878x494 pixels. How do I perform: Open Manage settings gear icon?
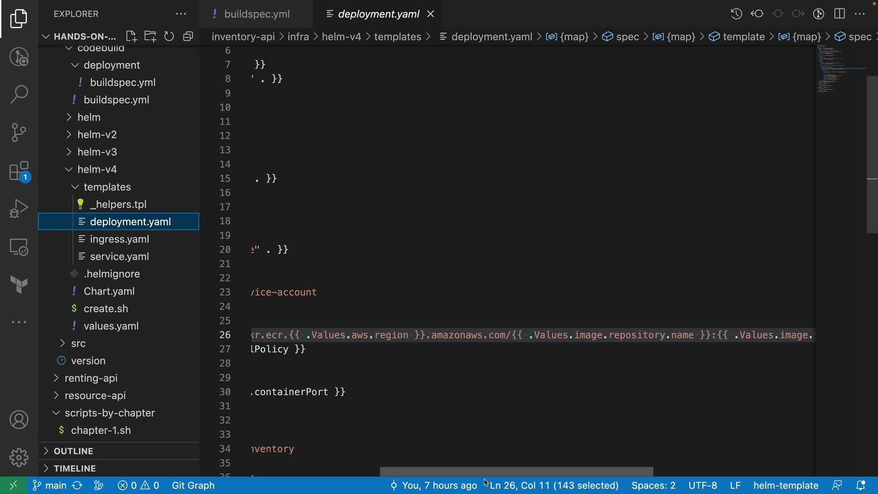coord(19,457)
